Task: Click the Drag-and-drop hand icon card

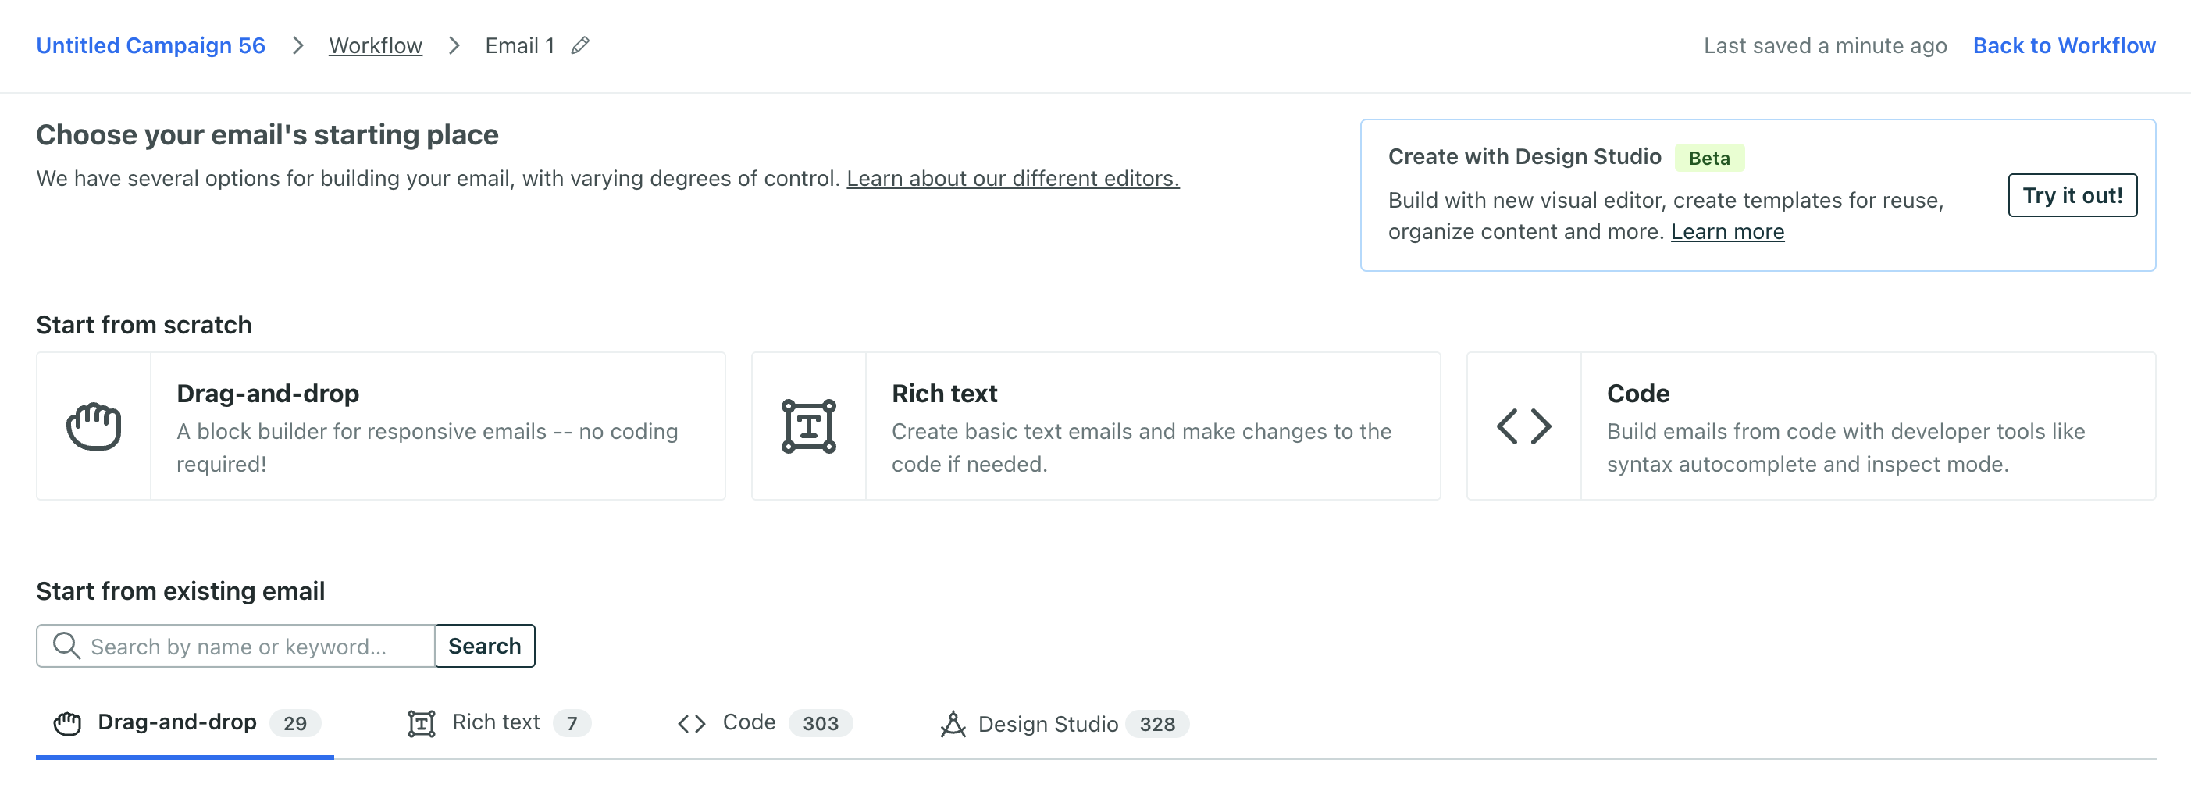Action: click(94, 426)
